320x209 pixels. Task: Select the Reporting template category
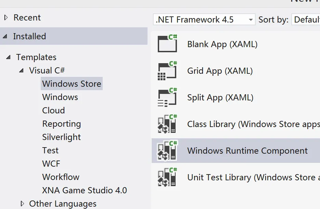point(61,124)
